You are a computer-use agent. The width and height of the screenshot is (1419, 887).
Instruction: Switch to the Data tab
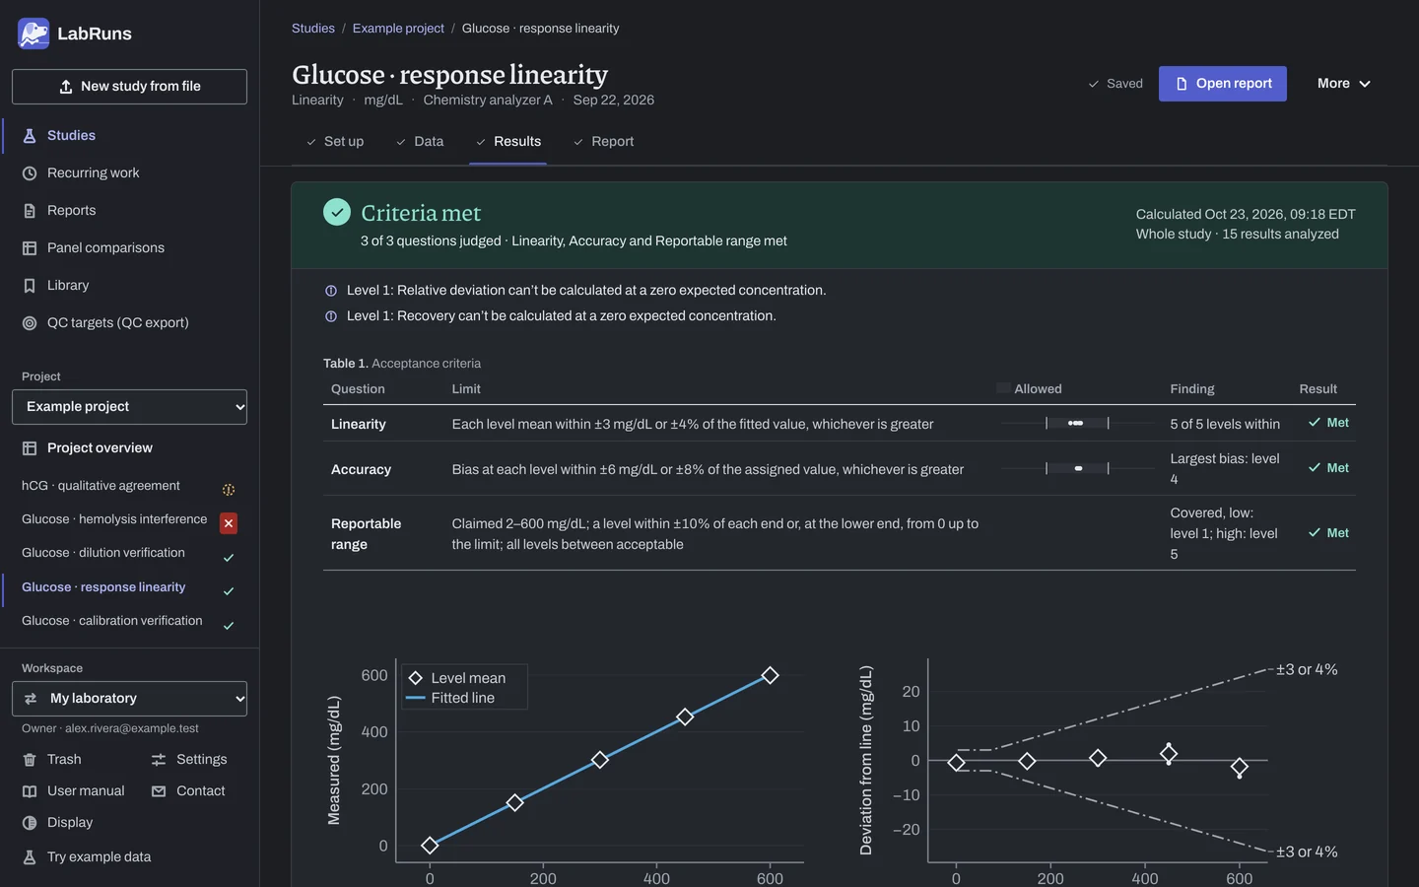pyautogui.click(x=420, y=142)
